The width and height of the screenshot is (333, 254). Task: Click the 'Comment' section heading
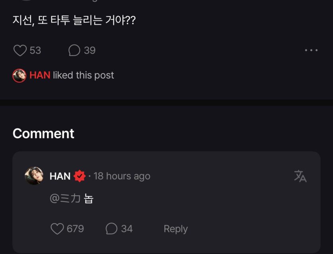tap(43, 133)
